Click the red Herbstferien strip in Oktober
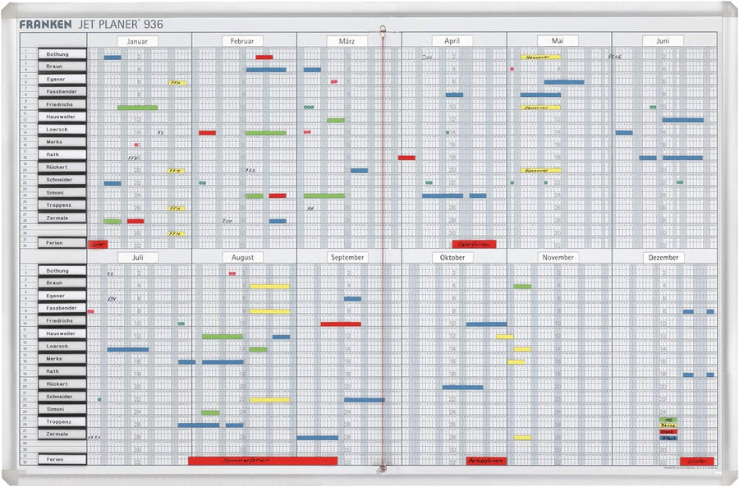This screenshot has height=487, width=739. [x=486, y=461]
